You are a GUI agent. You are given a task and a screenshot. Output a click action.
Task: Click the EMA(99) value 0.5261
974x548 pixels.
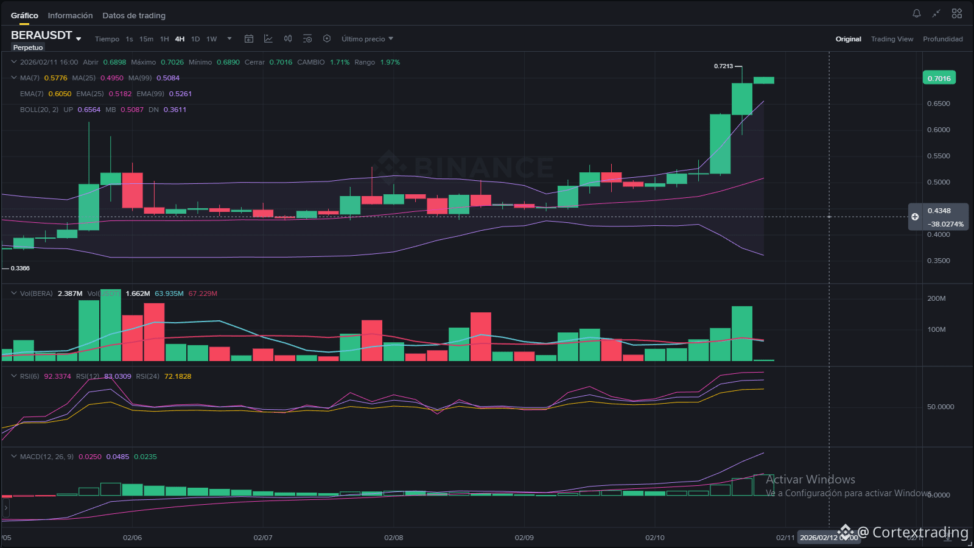(x=180, y=94)
